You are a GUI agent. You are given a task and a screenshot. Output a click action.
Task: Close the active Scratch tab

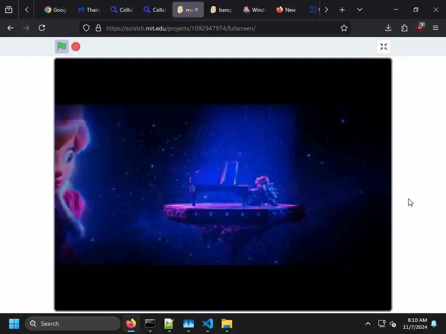[x=196, y=10]
